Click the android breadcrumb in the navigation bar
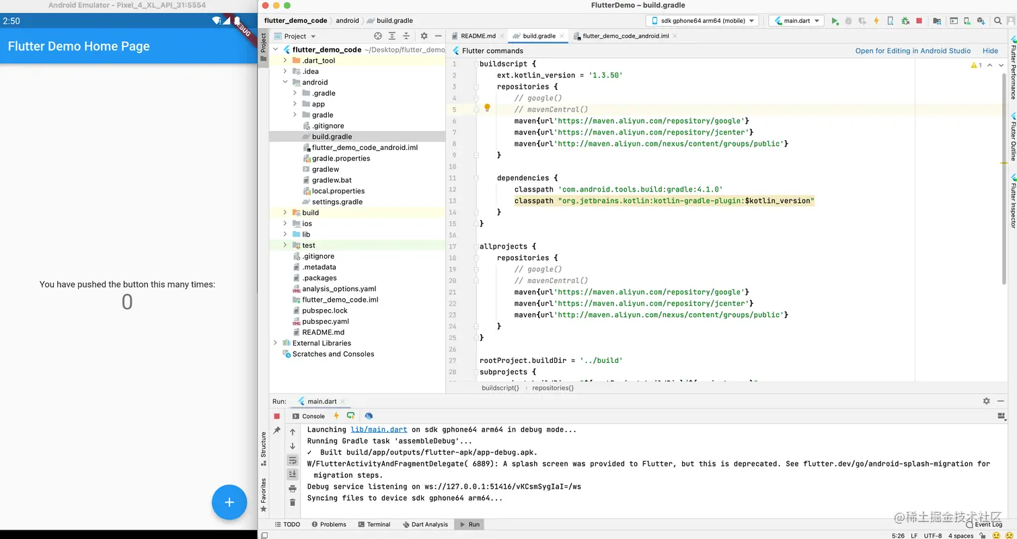This screenshot has width=1017, height=539. [348, 21]
